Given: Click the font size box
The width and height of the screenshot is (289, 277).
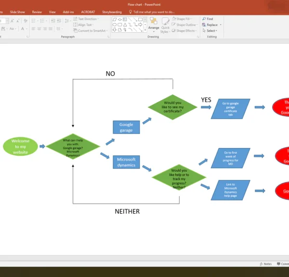Looking at the screenshot, I should click(2, 21).
